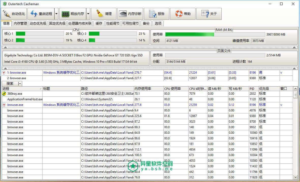Sort by the CPU 使用率 column header
Viewport: 300px width, 182px height.
(x=176, y=89)
